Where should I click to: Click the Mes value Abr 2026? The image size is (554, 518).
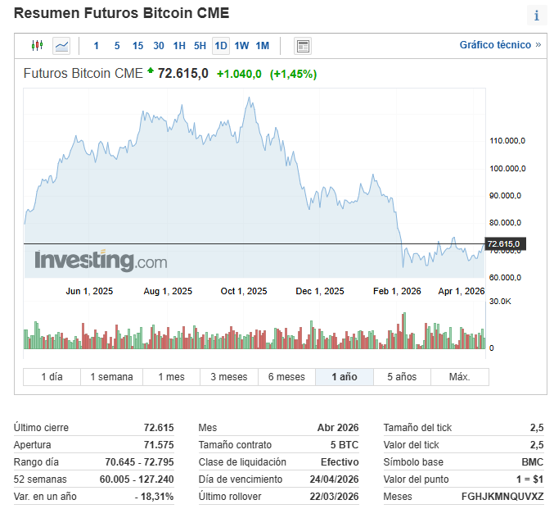pos(338,427)
